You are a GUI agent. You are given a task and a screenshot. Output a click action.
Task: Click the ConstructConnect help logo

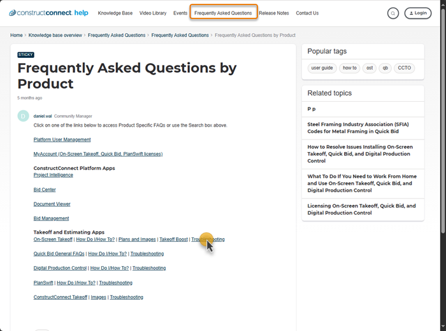pyautogui.click(x=48, y=13)
